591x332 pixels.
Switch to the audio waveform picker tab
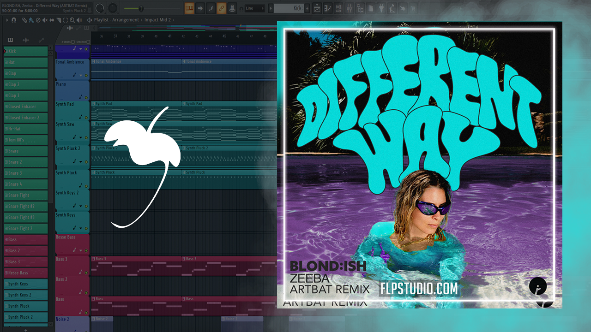[26, 40]
